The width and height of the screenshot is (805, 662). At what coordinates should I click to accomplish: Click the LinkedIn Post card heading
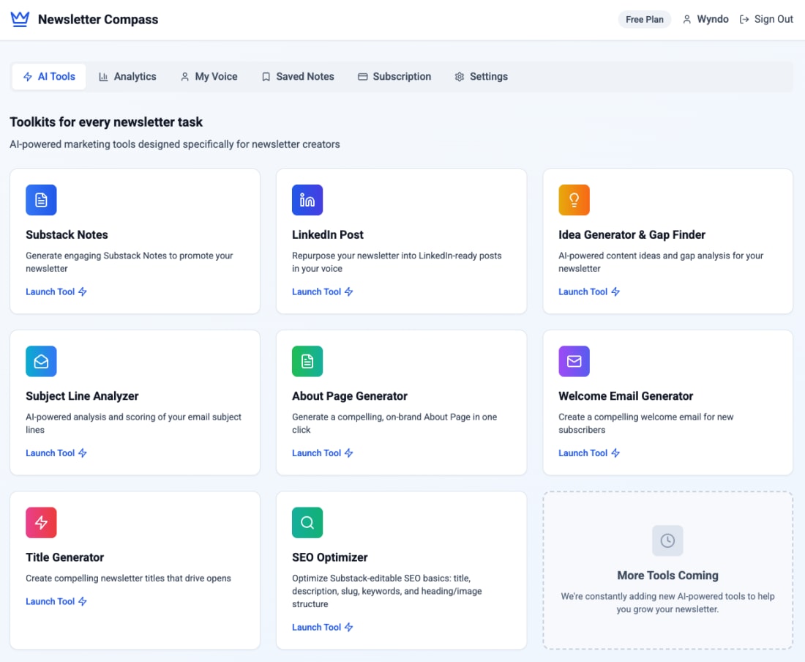coord(328,235)
